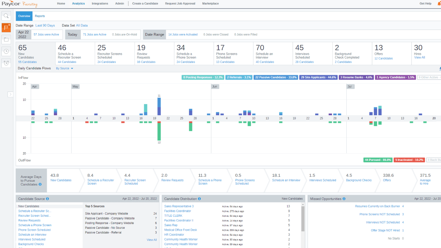Click info icon beside Candidate Distribution
Screen dimensions: 441x248
coord(199,199)
